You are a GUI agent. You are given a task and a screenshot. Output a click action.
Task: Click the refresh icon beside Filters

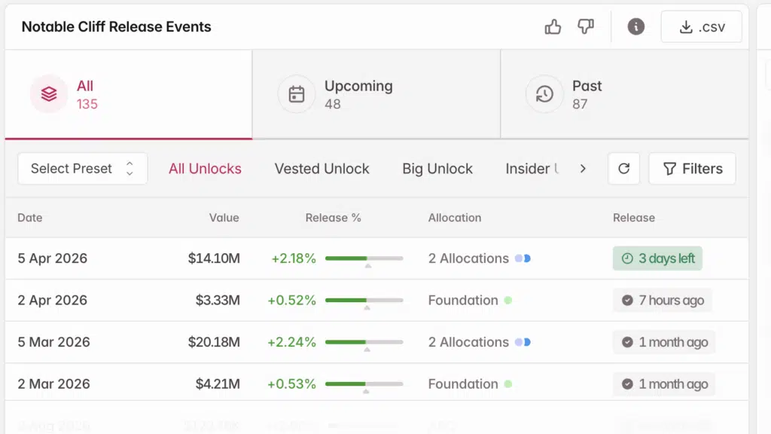(623, 169)
